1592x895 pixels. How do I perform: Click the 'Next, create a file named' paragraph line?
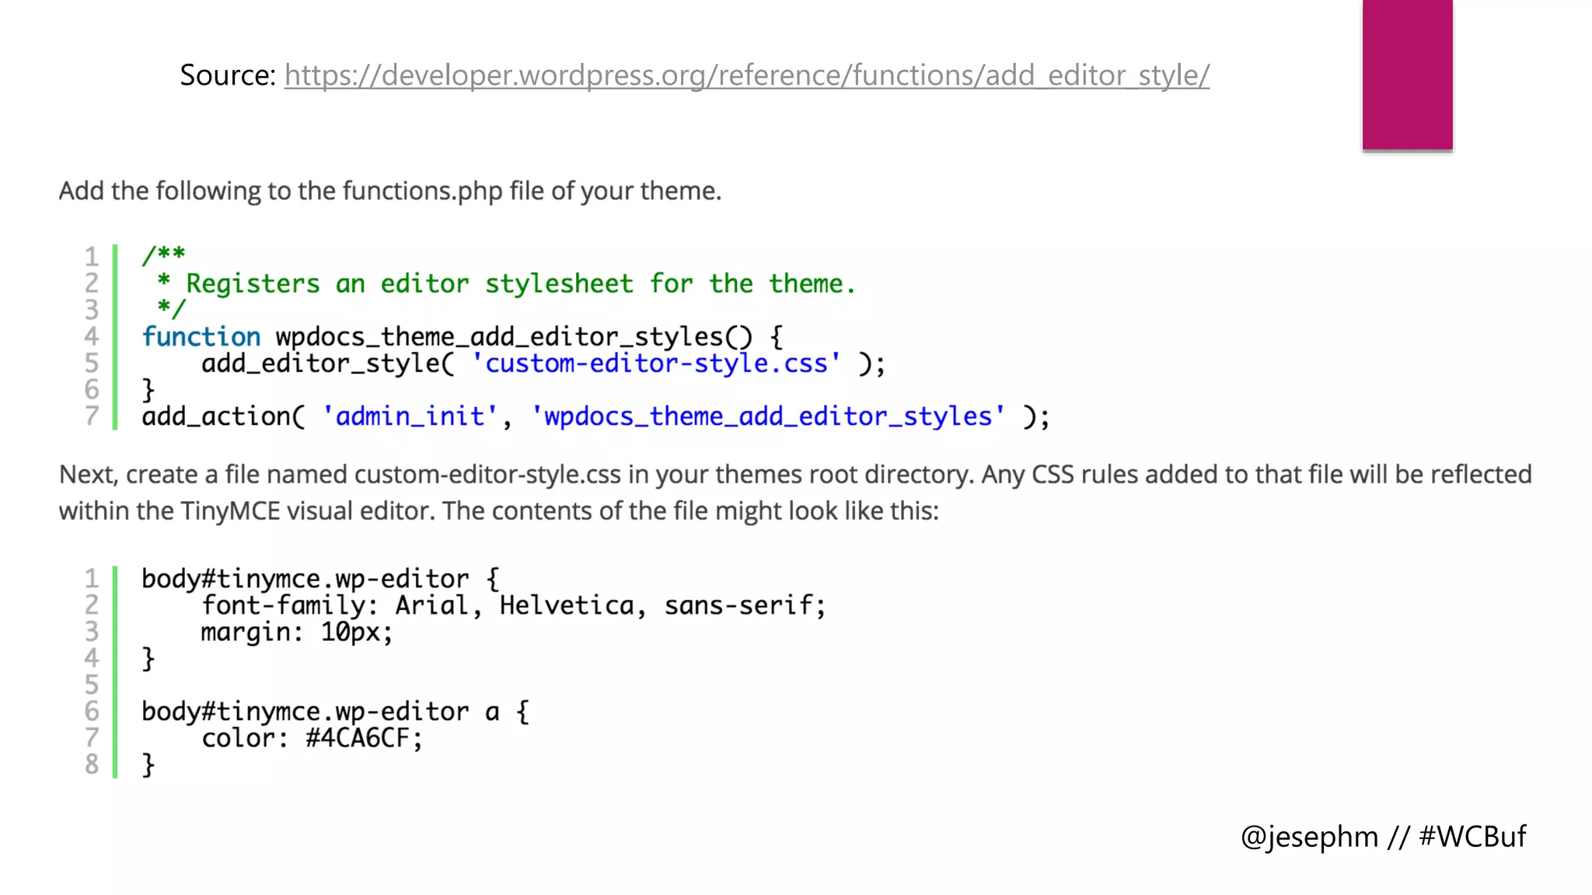[x=795, y=475]
